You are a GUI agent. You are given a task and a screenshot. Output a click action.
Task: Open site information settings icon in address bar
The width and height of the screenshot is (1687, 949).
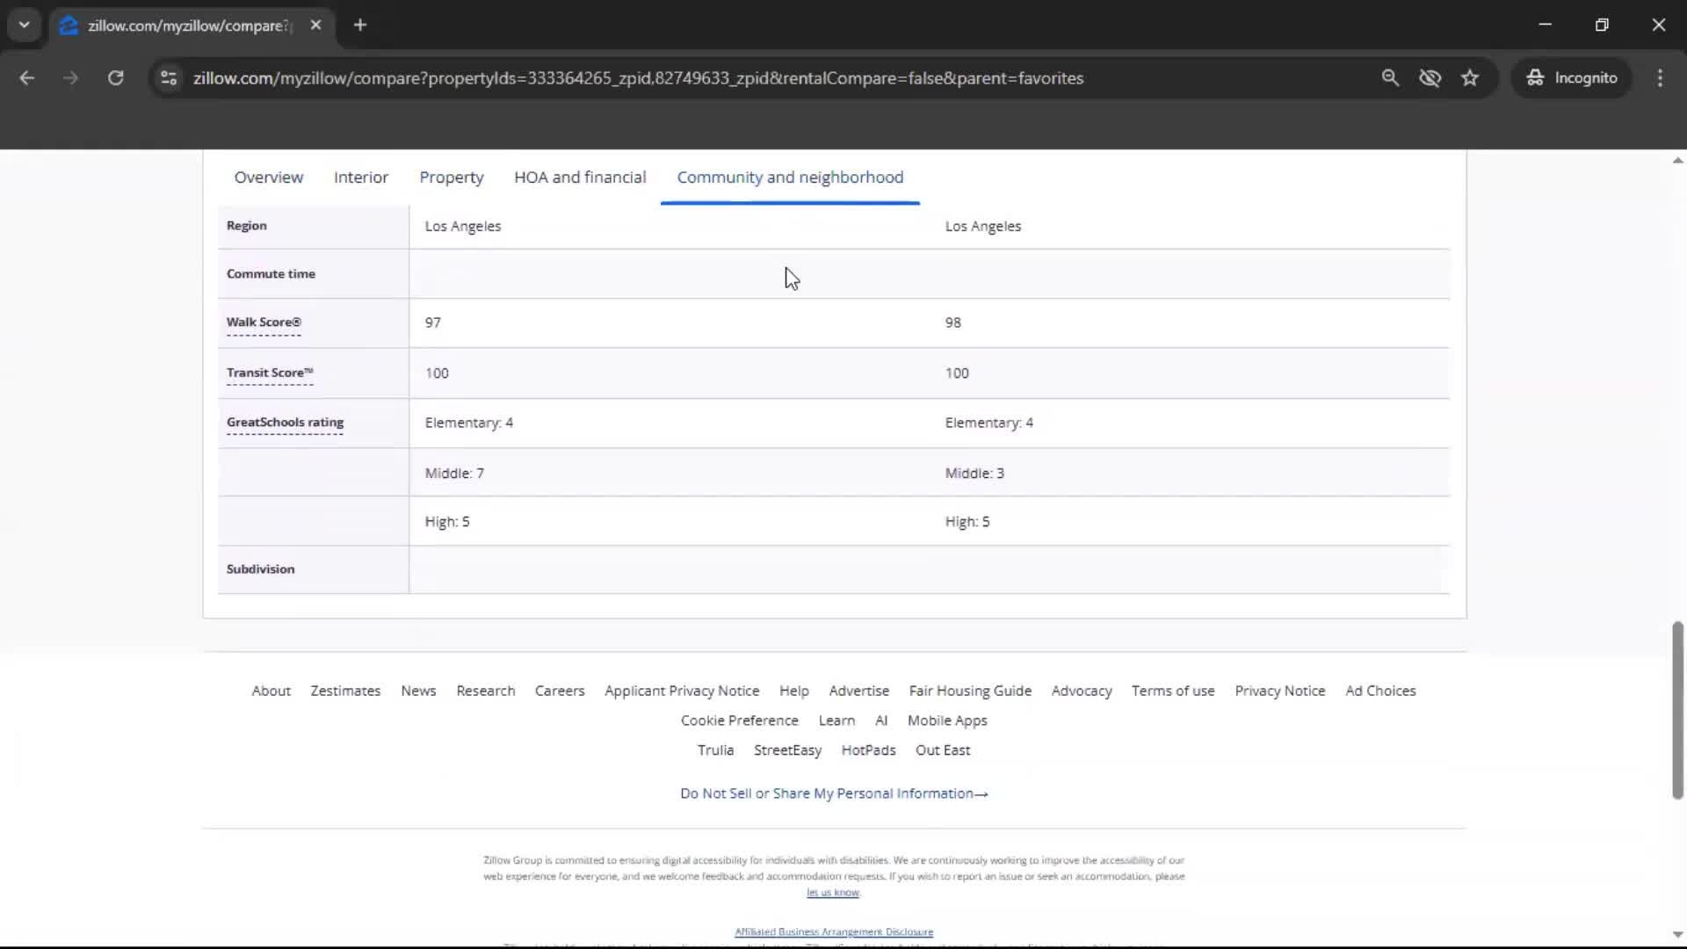click(168, 78)
